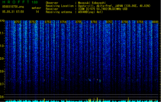Viewport: 161px width, 102px height.
Task: Click the Receiving Location label
Action: 60,6
